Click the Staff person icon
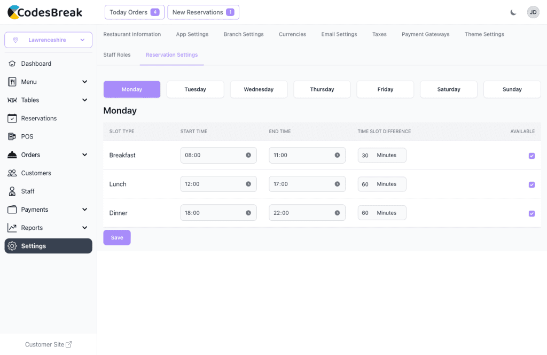The width and height of the screenshot is (547, 355). [12, 191]
